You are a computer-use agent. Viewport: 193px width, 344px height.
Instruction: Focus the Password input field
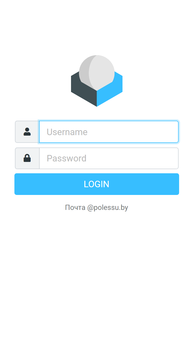coord(109,158)
